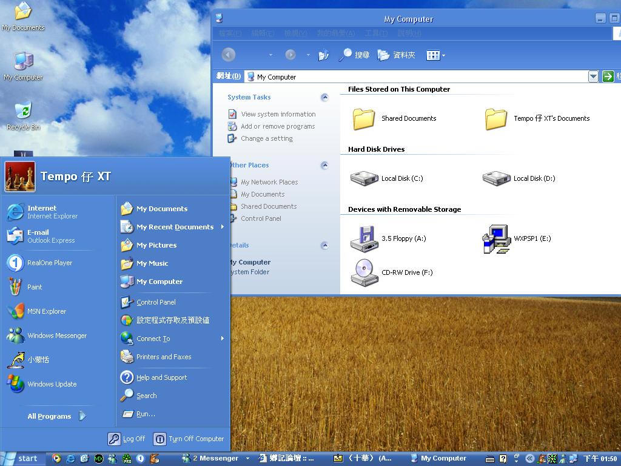Click the Forward toolbar button
621x466 pixels.
290,55
